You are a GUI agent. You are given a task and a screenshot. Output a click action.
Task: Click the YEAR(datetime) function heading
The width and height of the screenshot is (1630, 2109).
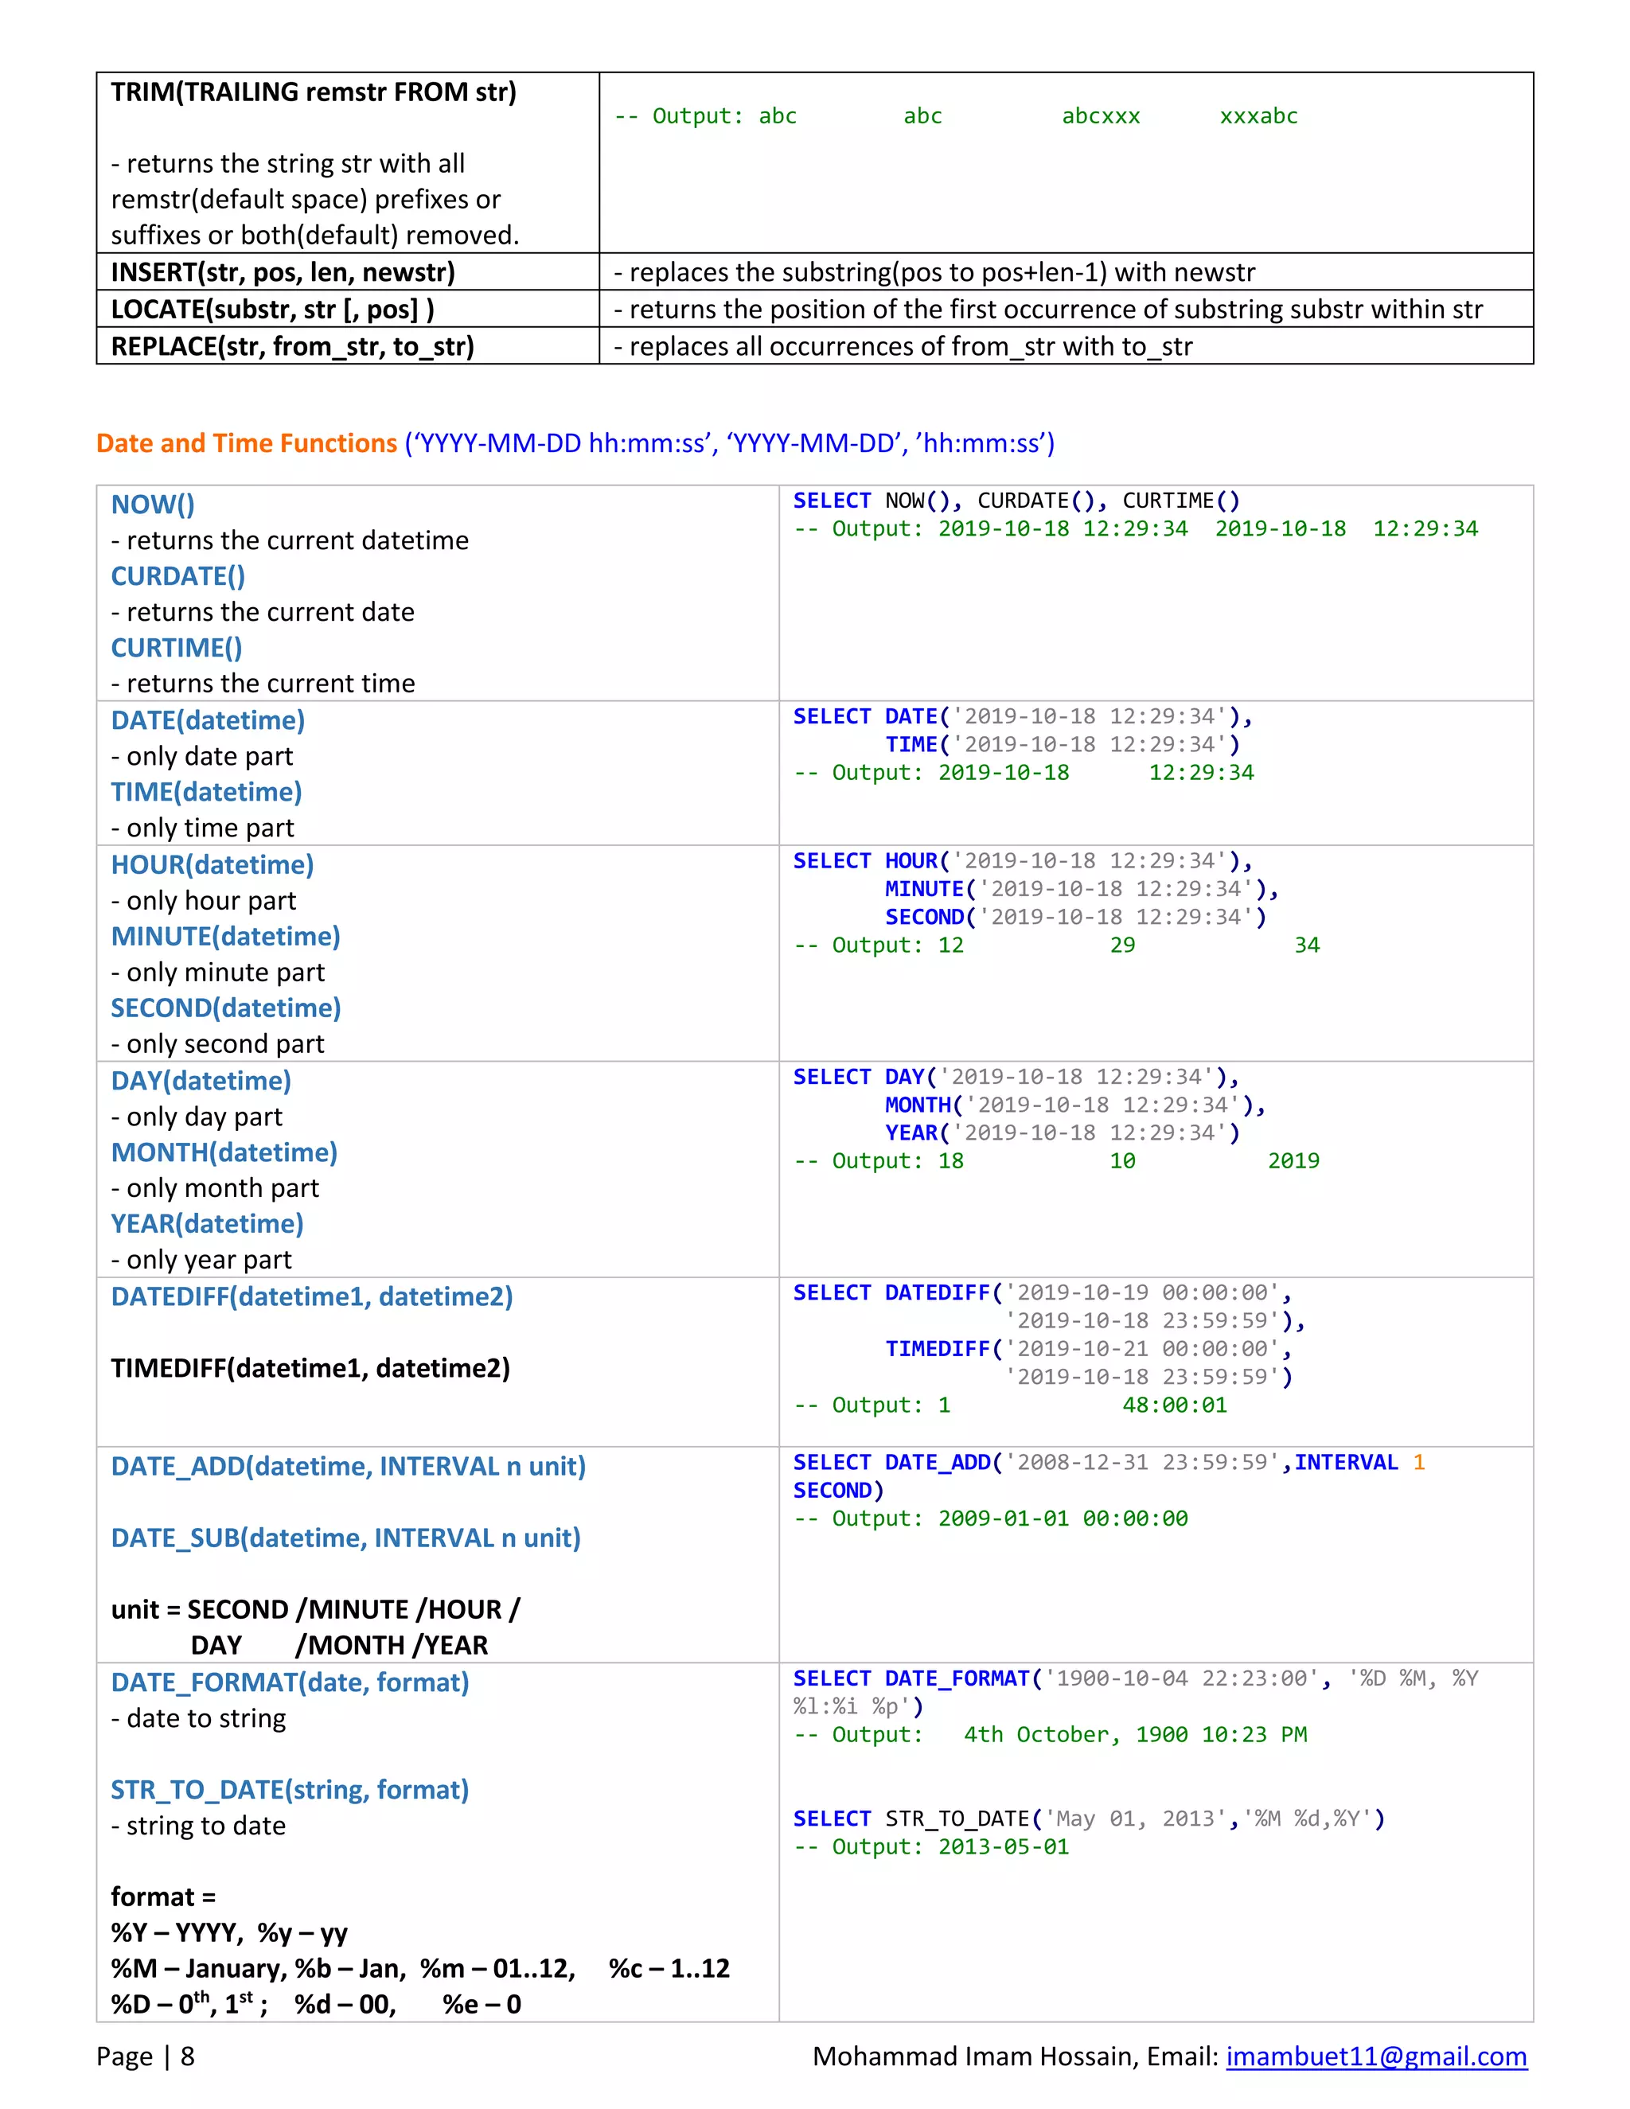207,1223
